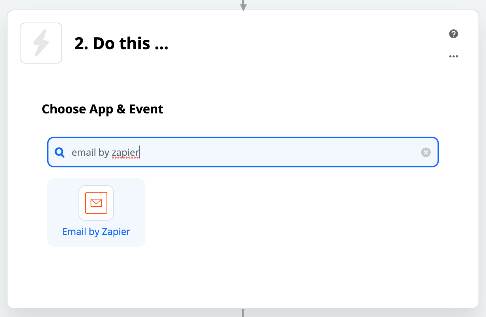The image size is (486, 317).
Task: Click the "2. Do this ..." step title
Action: click(121, 43)
